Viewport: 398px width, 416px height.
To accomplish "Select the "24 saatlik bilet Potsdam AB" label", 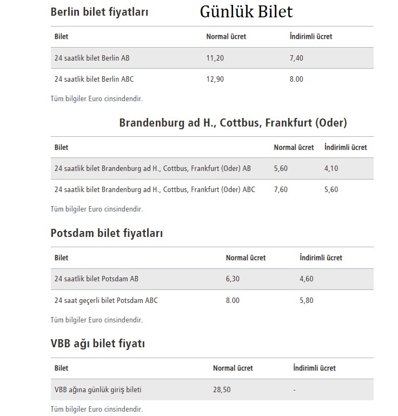I will [x=96, y=279].
